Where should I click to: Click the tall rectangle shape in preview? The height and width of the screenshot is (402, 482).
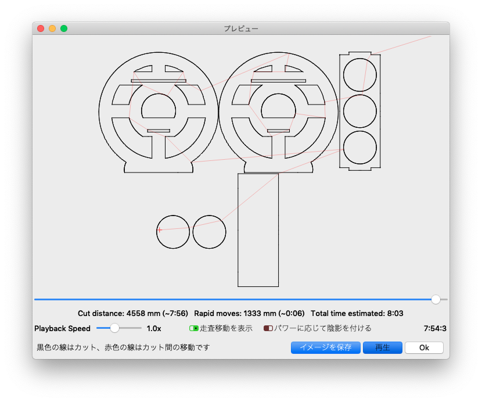coord(258,230)
